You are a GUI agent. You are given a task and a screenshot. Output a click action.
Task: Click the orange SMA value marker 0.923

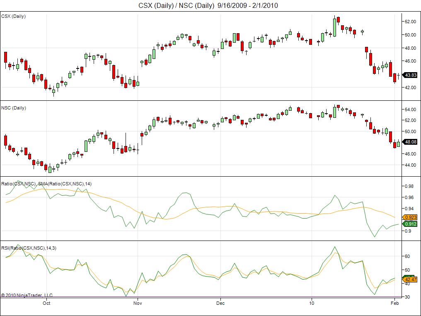pyautogui.click(x=410, y=217)
